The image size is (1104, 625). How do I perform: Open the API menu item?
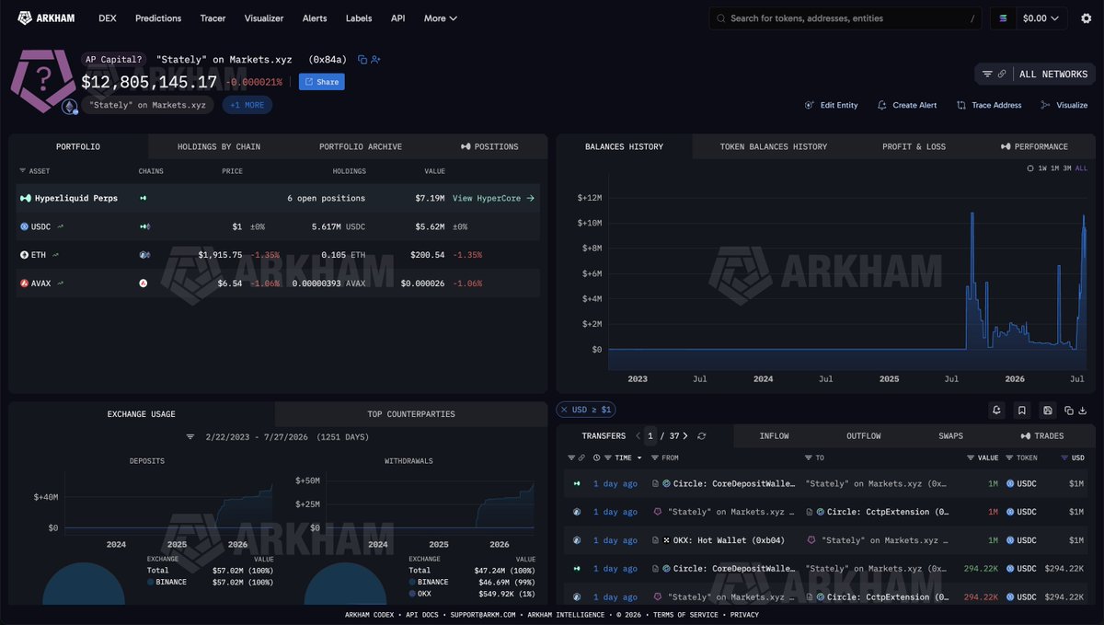(397, 18)
